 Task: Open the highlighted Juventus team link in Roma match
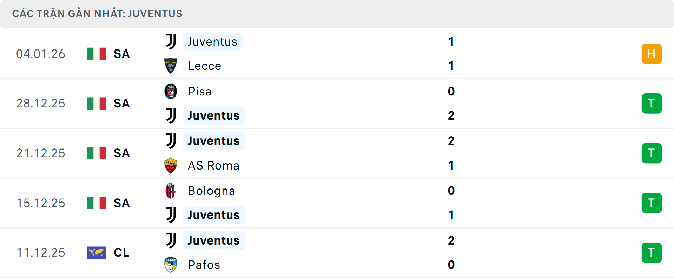tap(213, 141)
